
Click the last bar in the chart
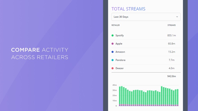point(178,98)
